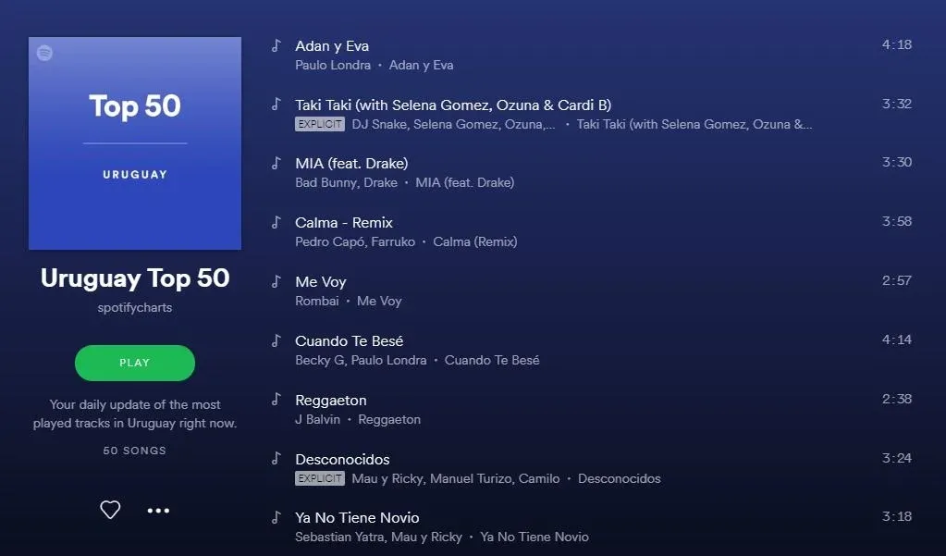Click the note icon next to Me Voy
The height and width of the screenshot is (556, 946).
pos(276,281)
